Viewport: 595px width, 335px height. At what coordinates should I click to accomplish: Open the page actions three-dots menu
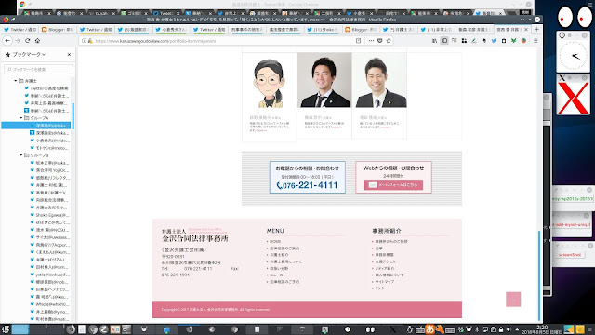click(371, 41)
